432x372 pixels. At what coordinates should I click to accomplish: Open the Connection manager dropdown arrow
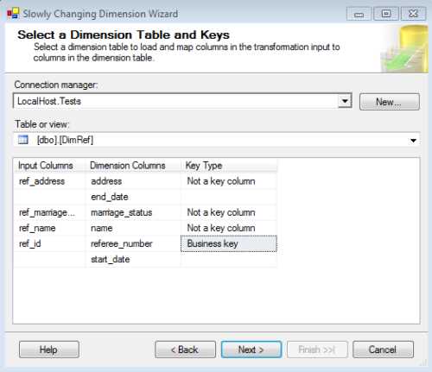[345, 101]
